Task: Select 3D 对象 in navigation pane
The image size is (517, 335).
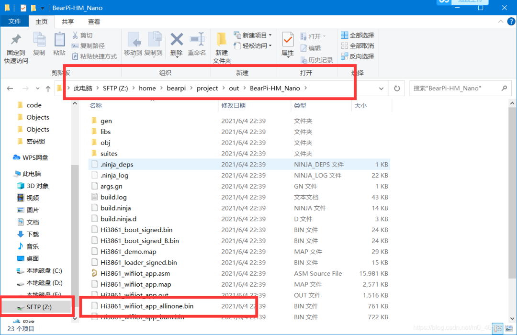Action: click(x=33, y=186)
